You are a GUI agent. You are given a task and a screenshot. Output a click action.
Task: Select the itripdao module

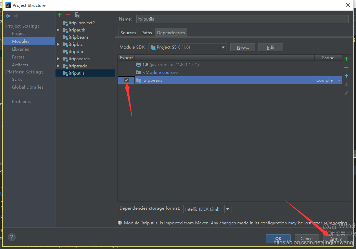click(77, 52)
